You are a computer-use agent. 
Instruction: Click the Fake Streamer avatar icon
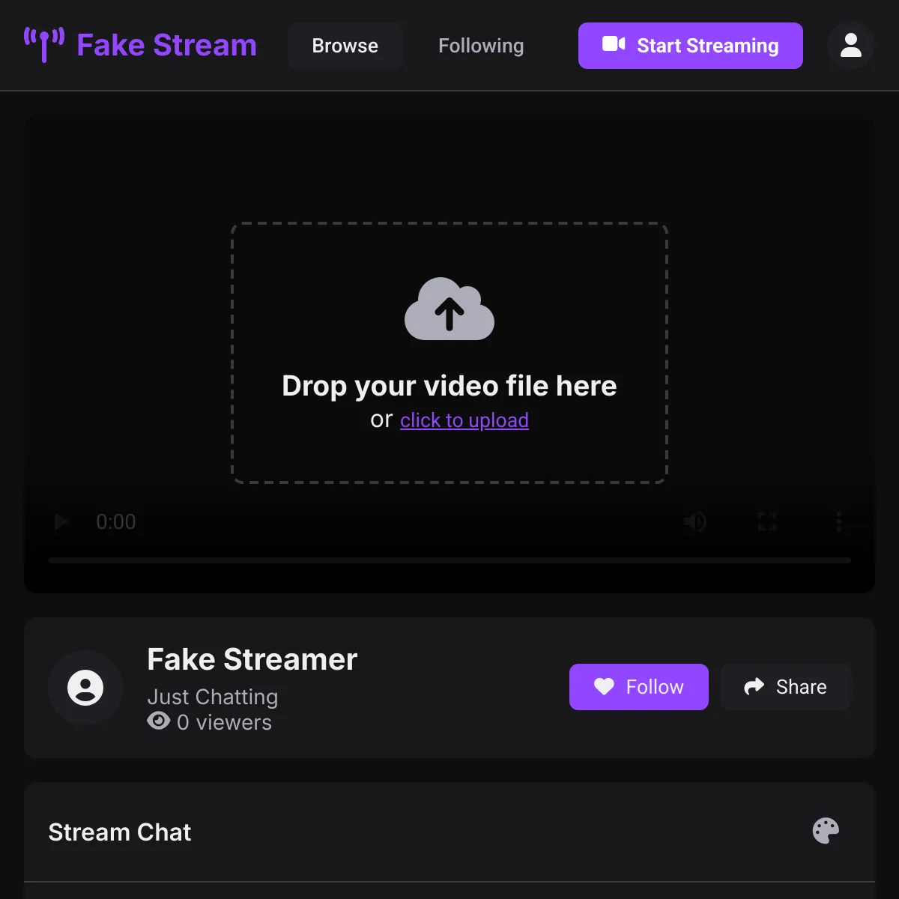[85, 688]
